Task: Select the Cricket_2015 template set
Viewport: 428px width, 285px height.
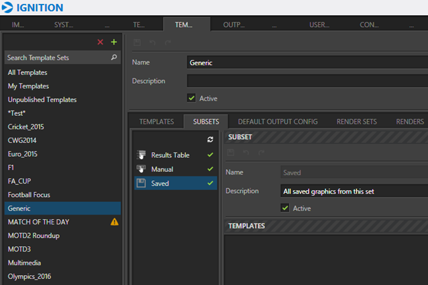Action: [x=63, y=126]
